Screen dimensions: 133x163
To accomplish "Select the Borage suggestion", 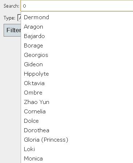I will pos(77,46).
